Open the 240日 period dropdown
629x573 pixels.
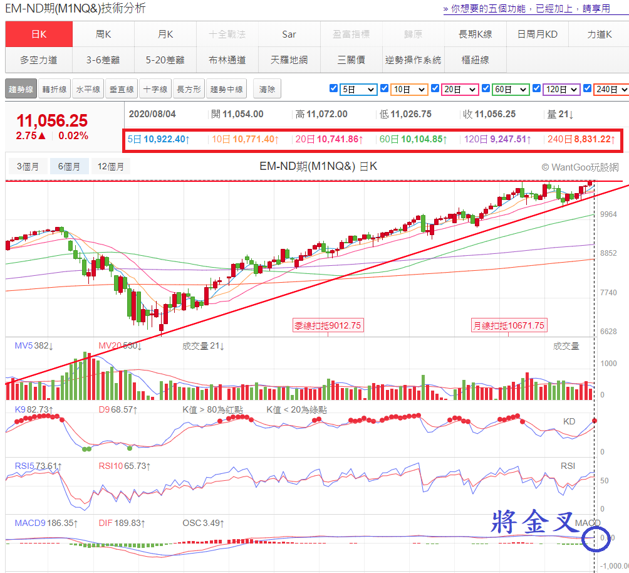611,89
